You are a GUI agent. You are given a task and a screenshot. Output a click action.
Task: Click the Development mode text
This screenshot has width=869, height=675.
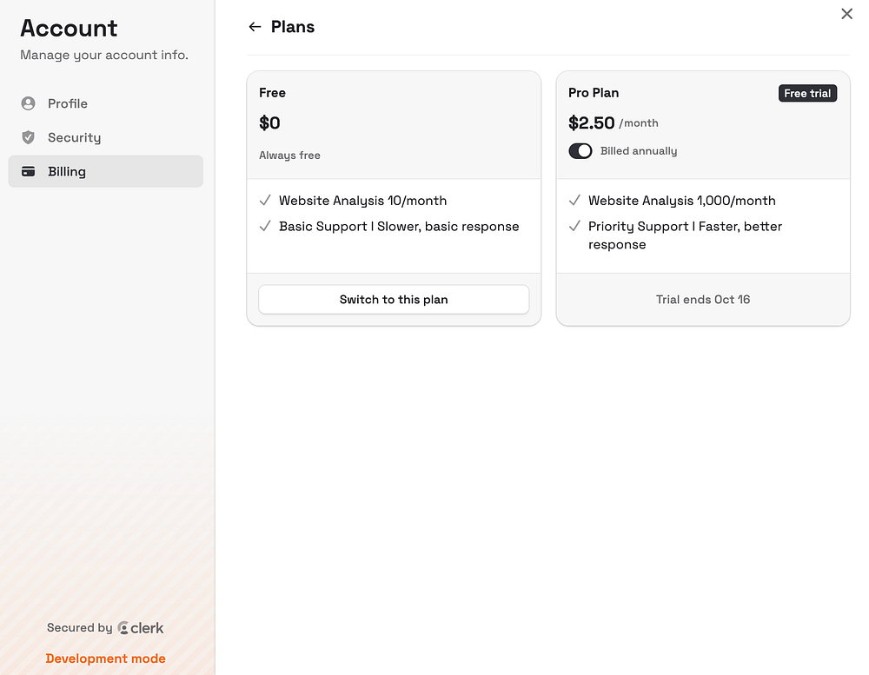coord(105,658)
